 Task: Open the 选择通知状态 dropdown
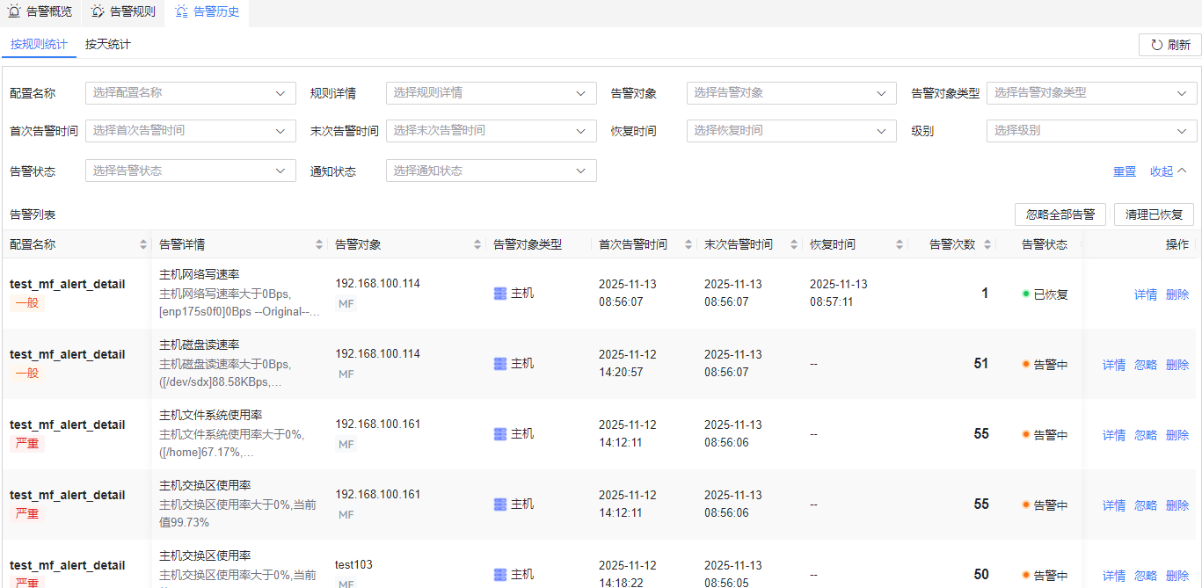tap(492, 171)
